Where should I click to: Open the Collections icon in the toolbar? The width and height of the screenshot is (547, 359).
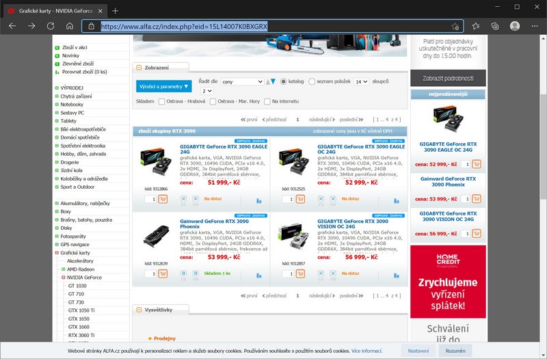point(494,26)
